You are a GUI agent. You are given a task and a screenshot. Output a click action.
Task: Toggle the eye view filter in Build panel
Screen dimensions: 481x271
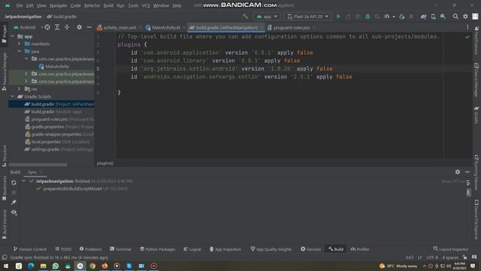coord(14,212)
